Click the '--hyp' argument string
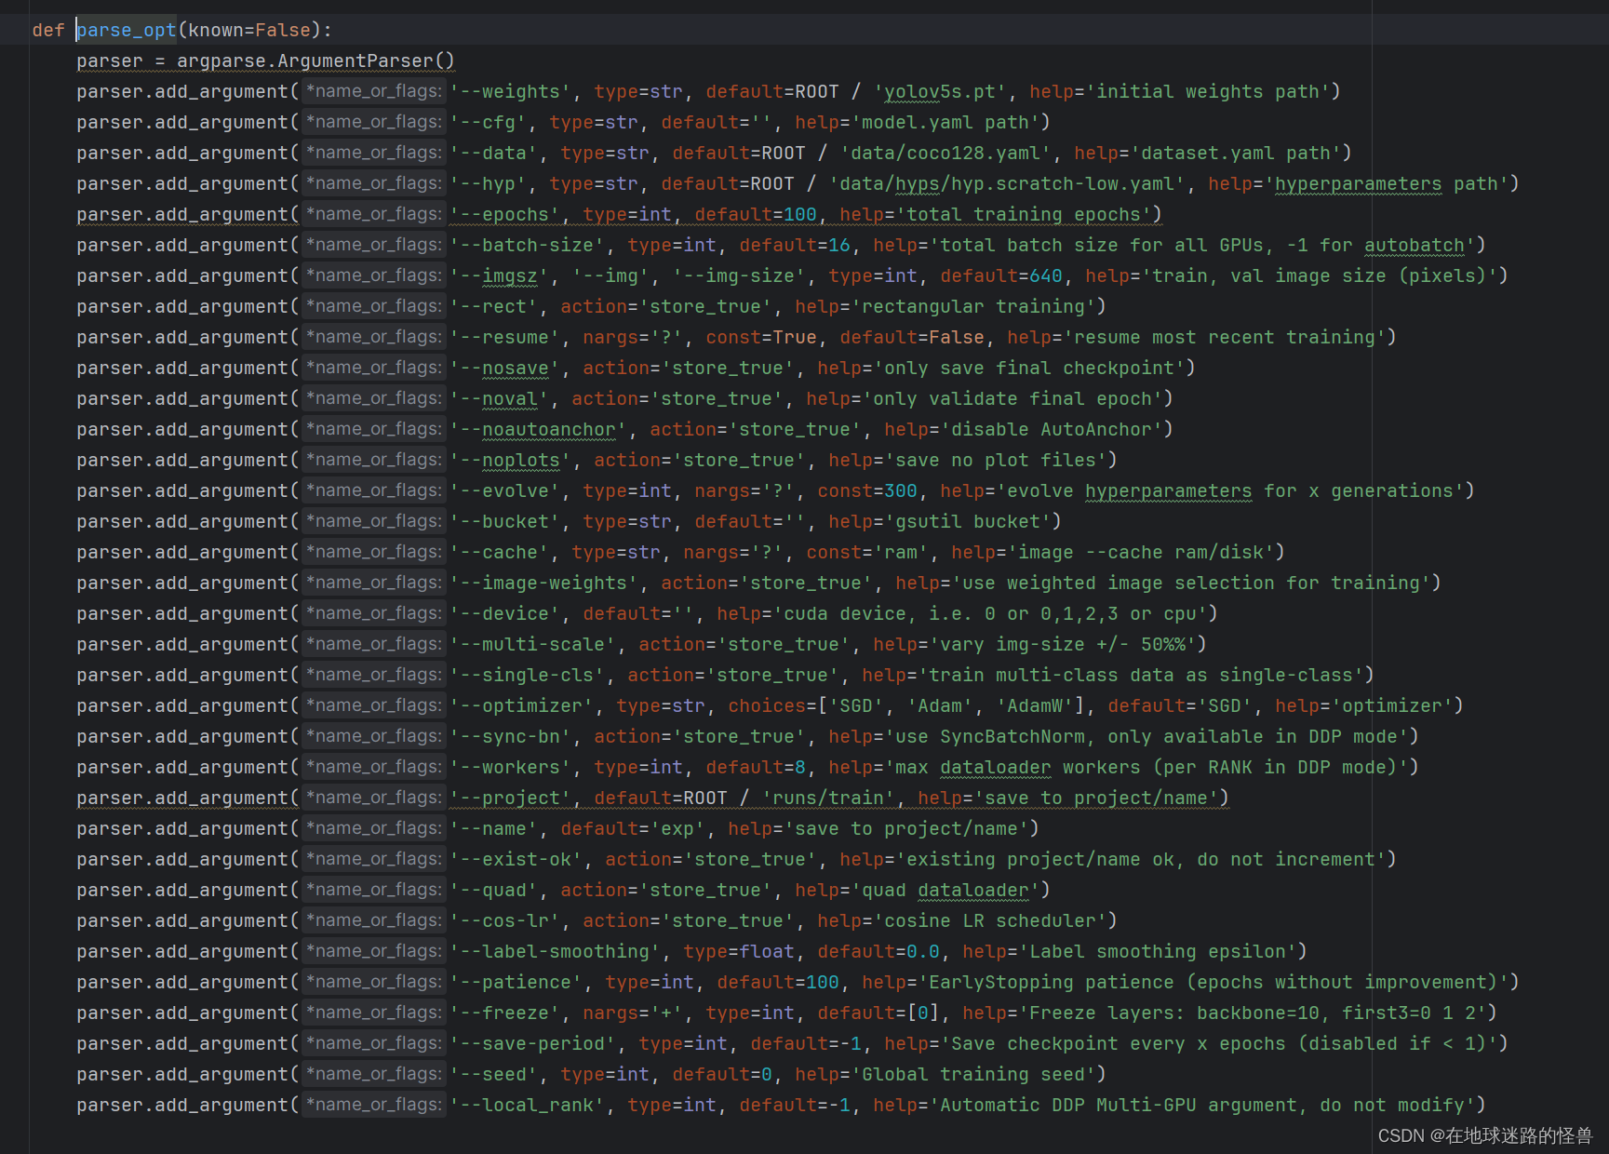 489,183
